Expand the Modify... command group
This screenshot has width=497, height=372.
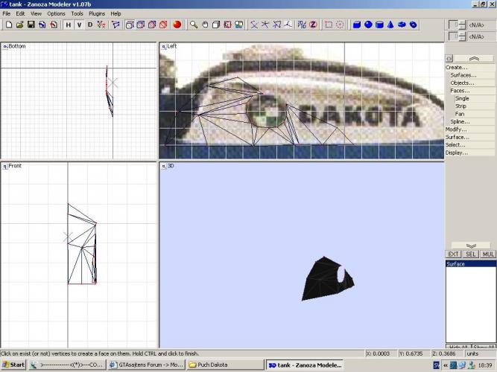[456, 129]
